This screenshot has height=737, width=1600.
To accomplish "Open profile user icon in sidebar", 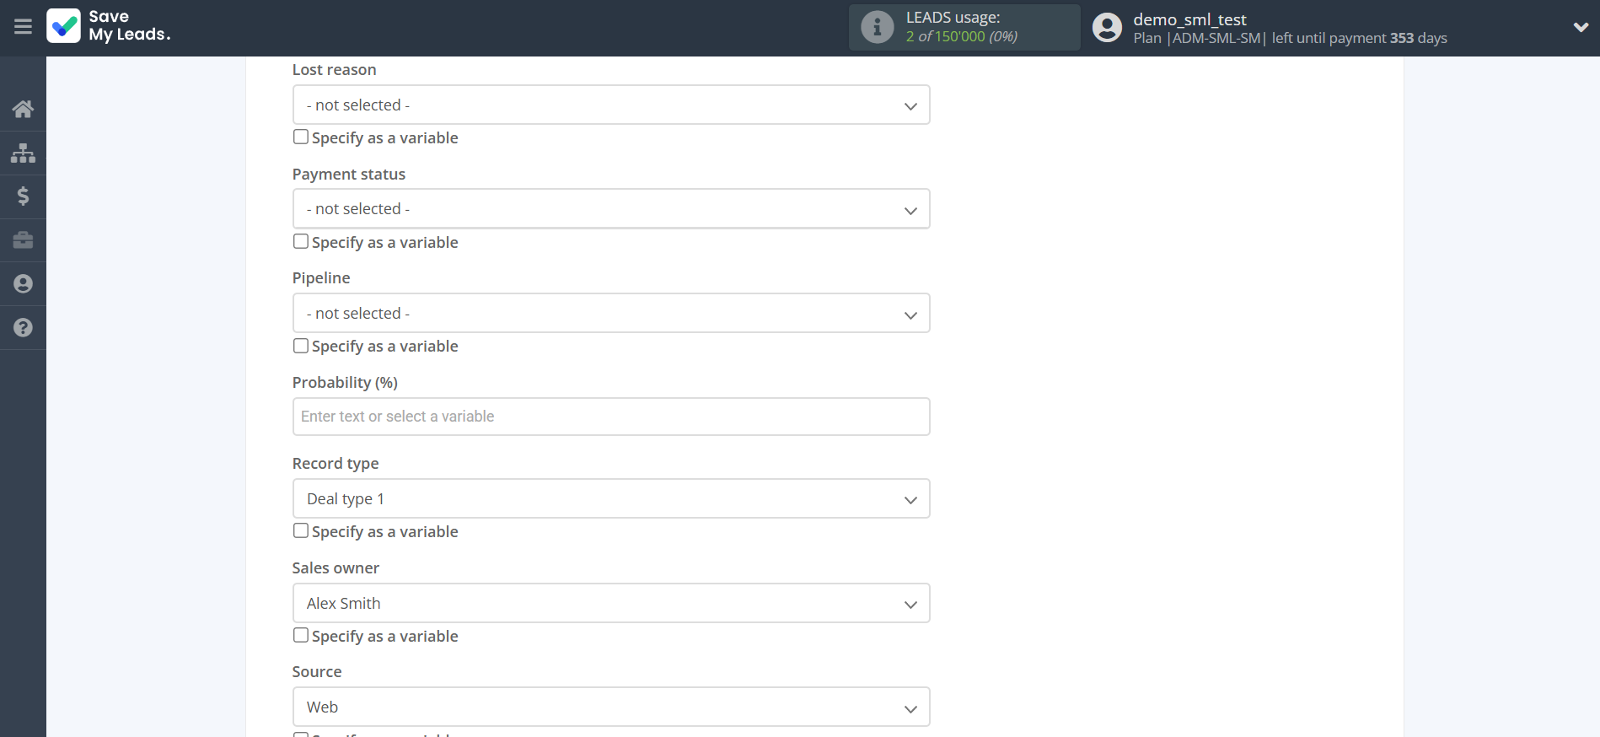I will [23, 284].
